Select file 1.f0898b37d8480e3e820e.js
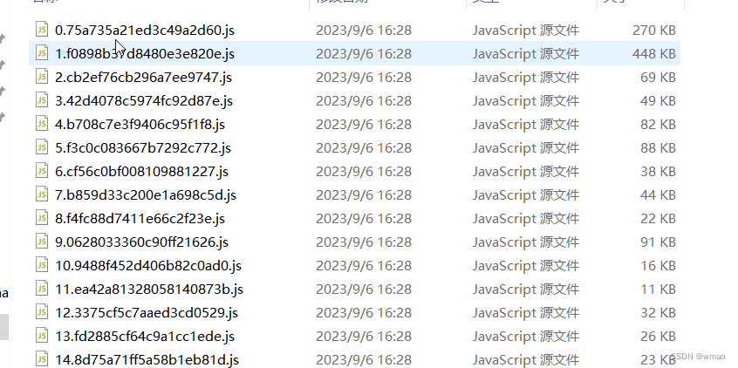Screen dimensions: 738x368 click(x=145, y=54)
